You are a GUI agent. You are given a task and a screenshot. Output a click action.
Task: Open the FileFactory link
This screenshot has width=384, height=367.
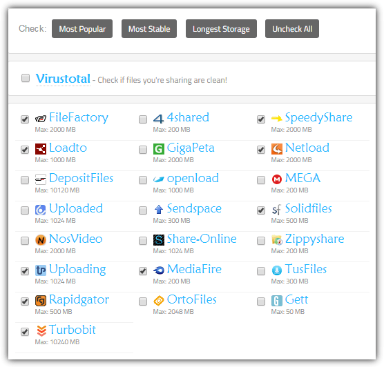79,117
